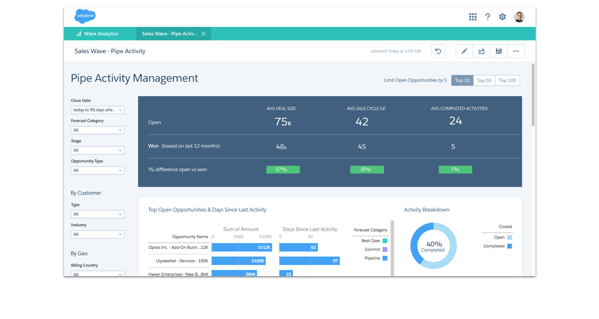Select the Top 100 limit option
The image size is (599, 319).
coord(508,80)
